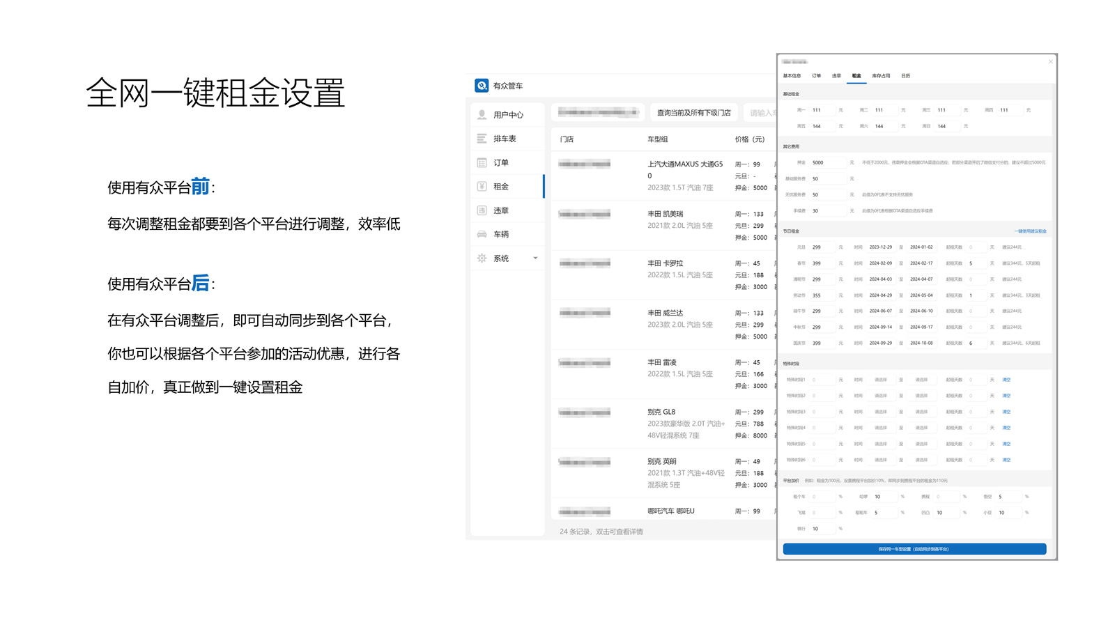Viewport: 1115px width, 627px height.
Task: Open the 特殊时段1 start date picker
Action: point(882,379)
